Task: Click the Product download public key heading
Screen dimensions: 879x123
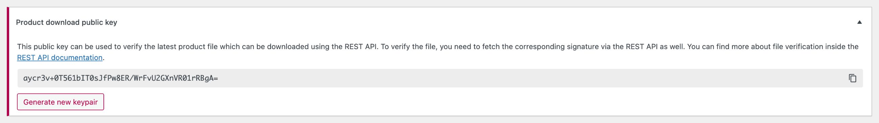Action: coord(67,23)
